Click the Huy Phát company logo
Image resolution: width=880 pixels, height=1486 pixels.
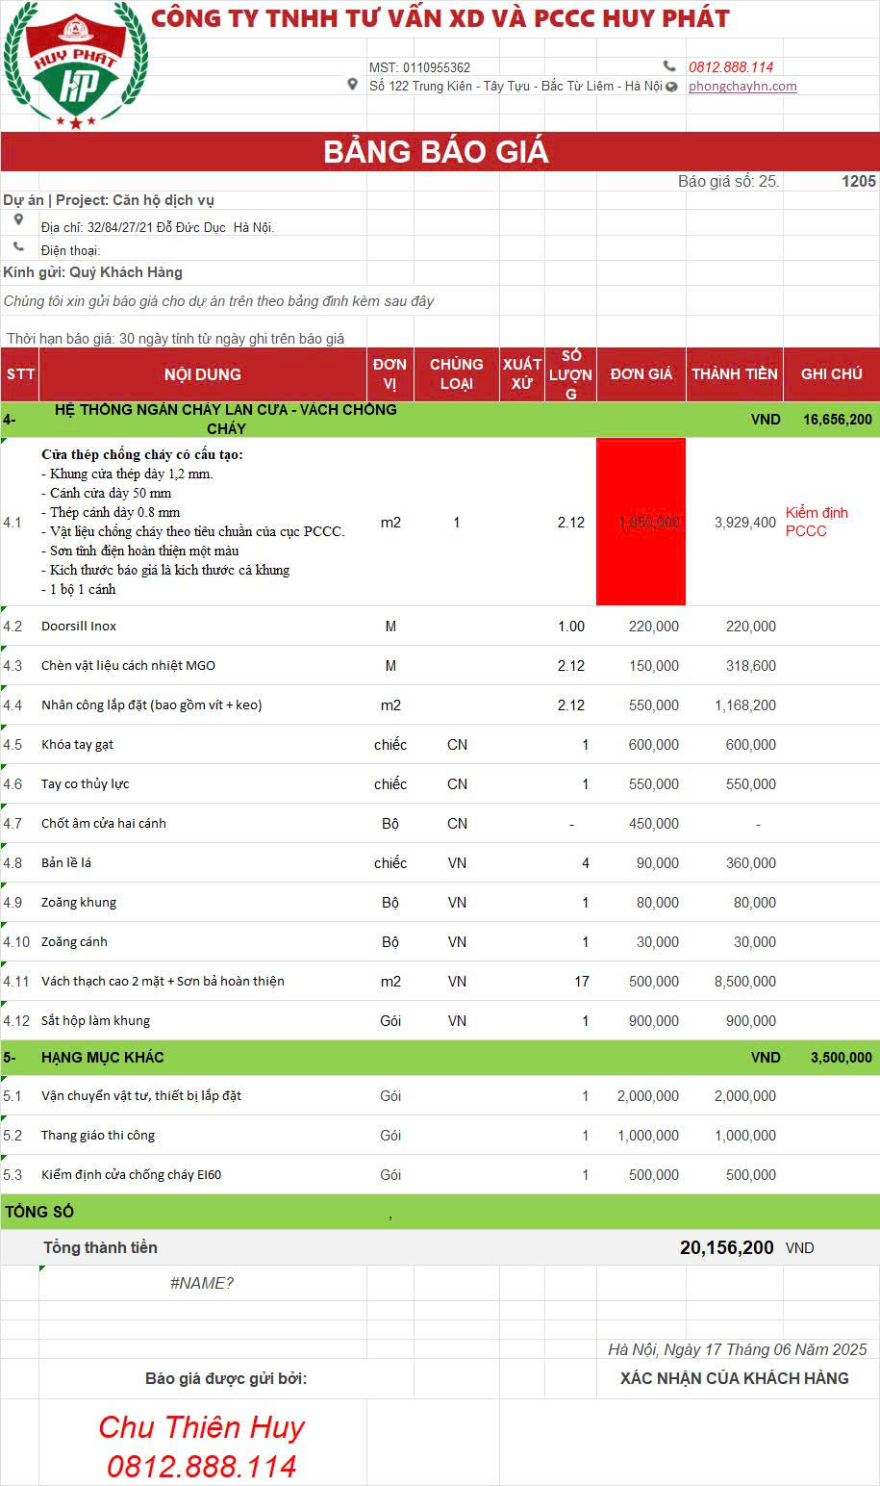[x=75, y=65]
